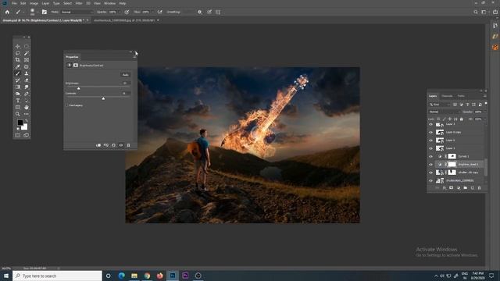Hide the Layer 6 layer

click(x=430, y=140)
